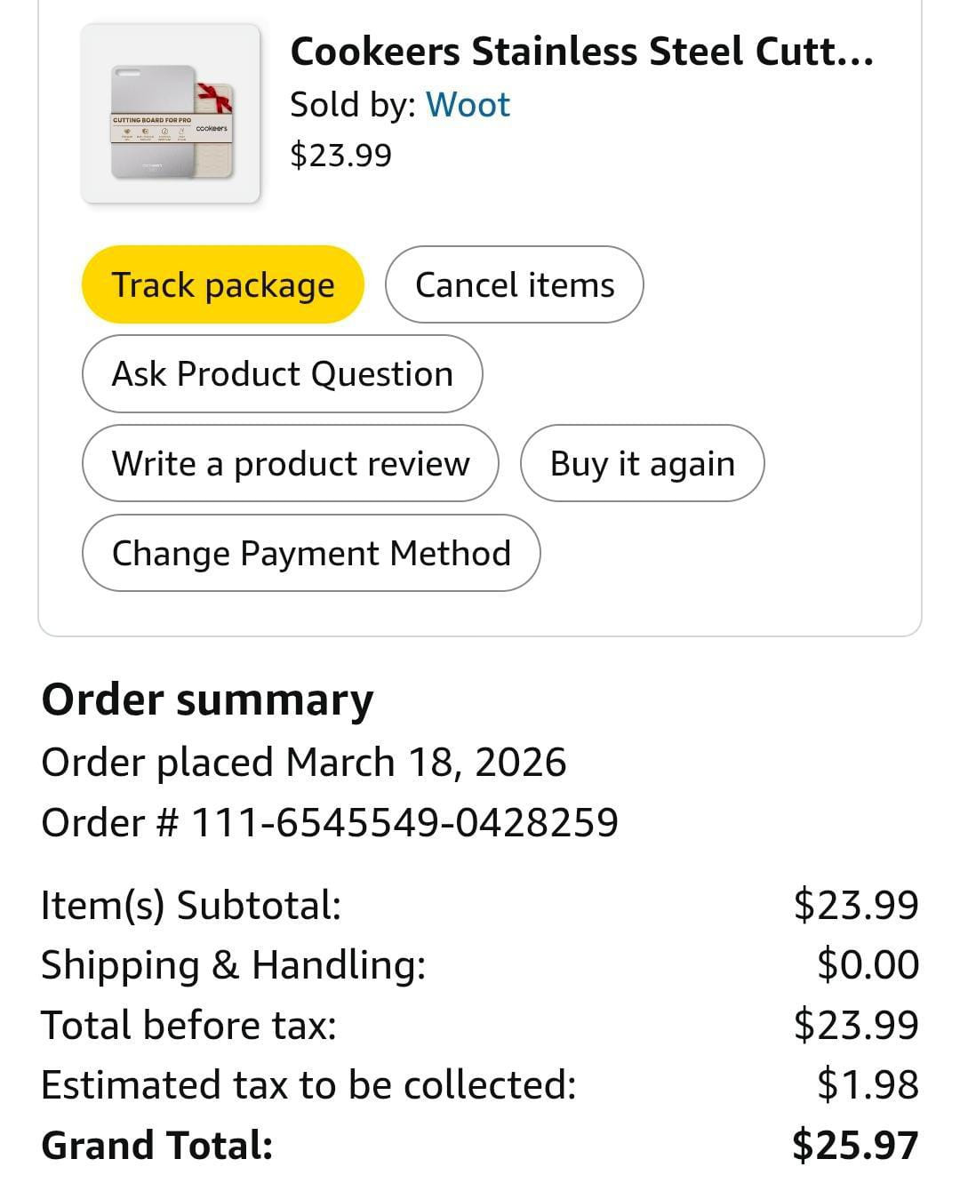Click the order number 111-6545549-0428259
This screenshot has height=1191, width=960.
coord(404,822)
